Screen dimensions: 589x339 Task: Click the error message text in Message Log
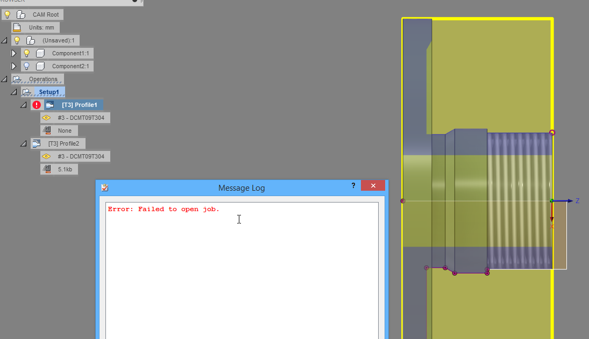click(x=162, y=209)
